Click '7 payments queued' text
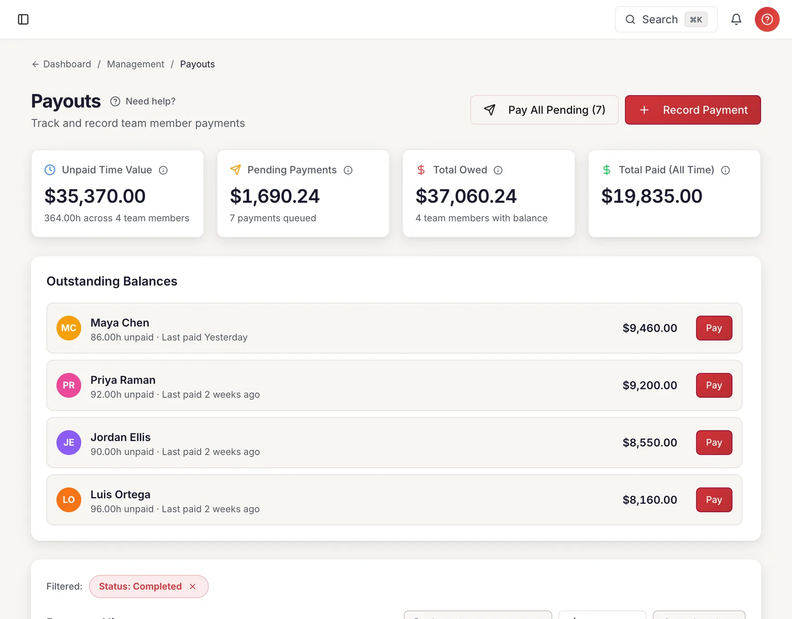 click(x=273, y=218)
